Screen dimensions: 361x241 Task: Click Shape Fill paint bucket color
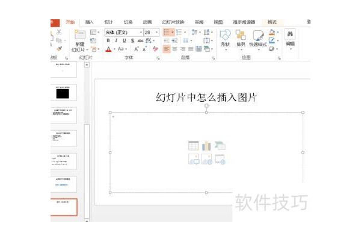point(272,32)
